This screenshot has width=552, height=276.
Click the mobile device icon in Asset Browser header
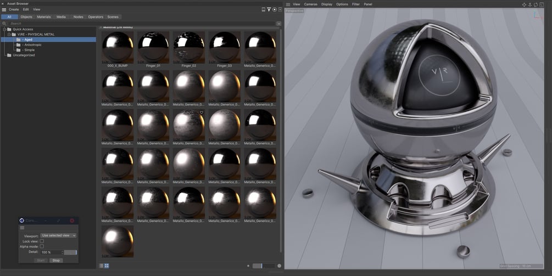point(263,9)
